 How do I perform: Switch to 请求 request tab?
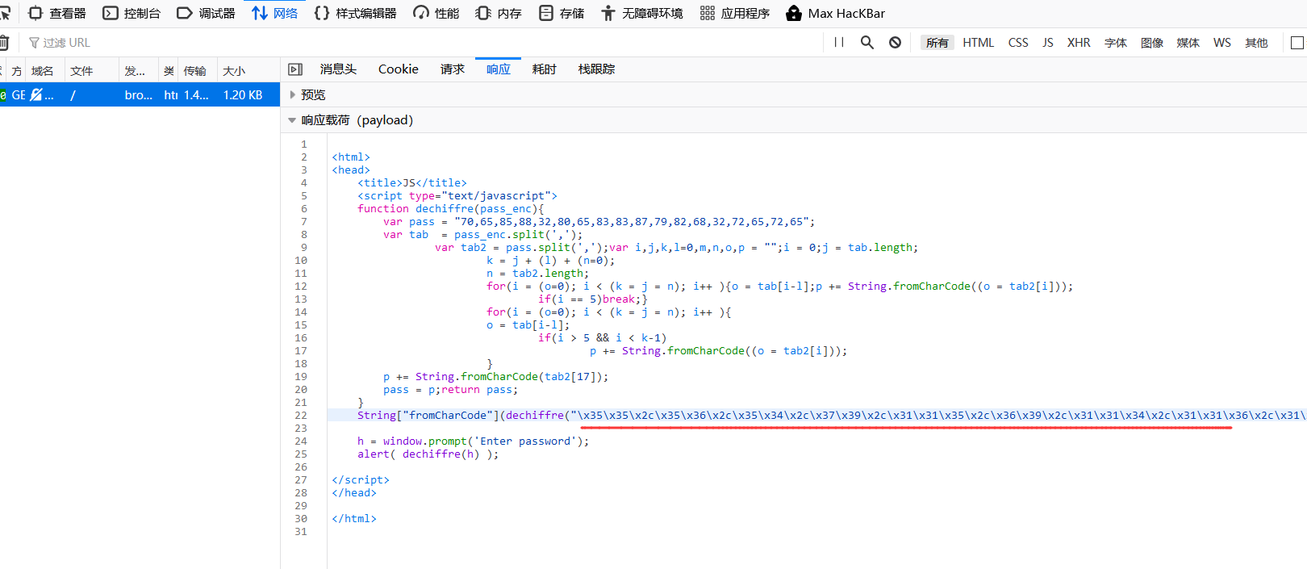453,69
